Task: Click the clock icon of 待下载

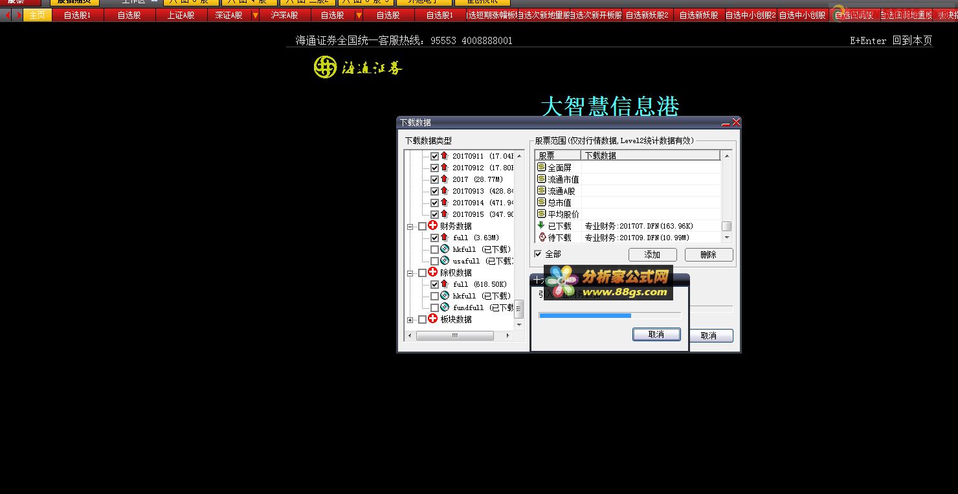Action: (x=542, y=237)
